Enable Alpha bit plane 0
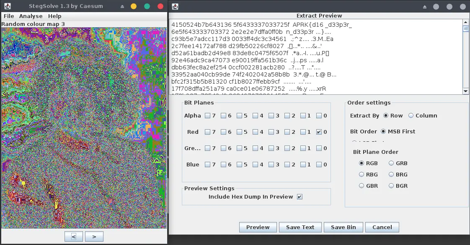 pyautogui.click(x=319, y=115)
